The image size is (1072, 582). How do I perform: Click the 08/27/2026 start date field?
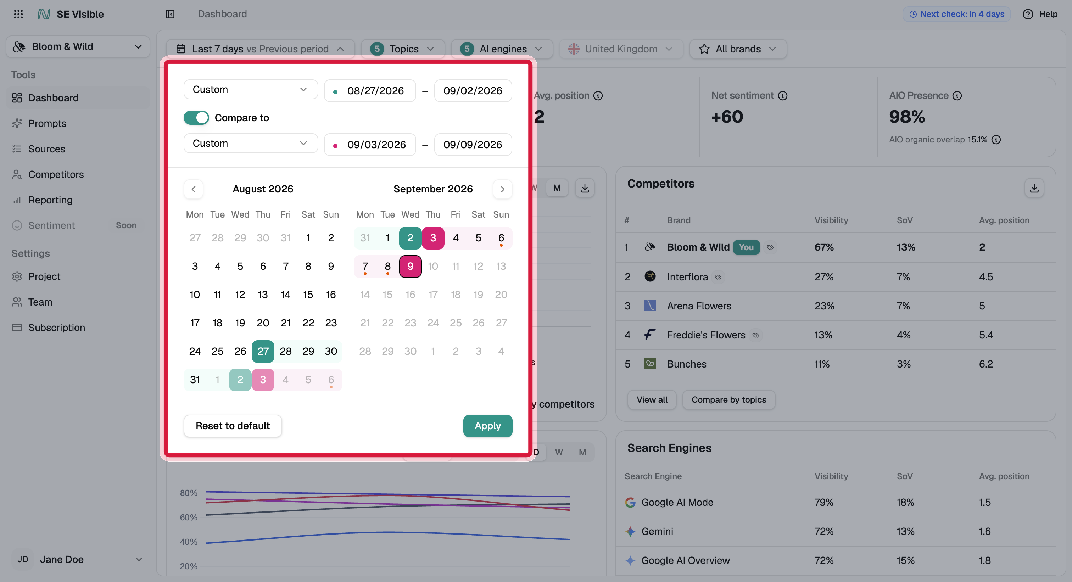[370, 91]
